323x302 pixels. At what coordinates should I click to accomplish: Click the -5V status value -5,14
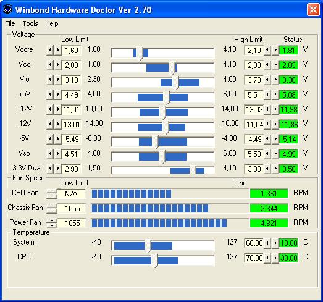click(x=288, y=139)
